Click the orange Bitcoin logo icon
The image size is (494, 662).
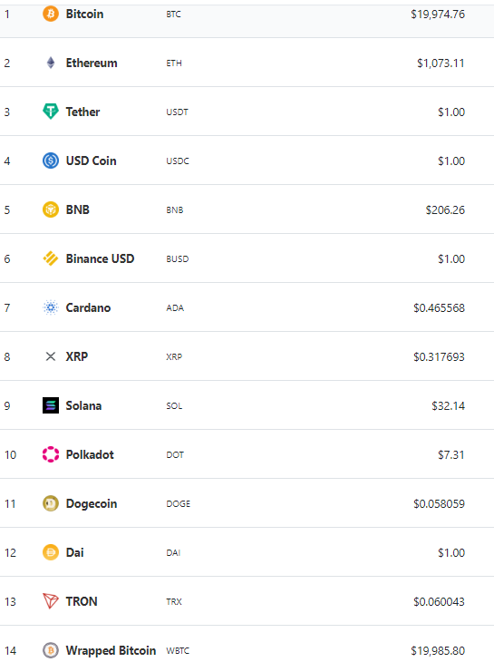pos(51,14)
